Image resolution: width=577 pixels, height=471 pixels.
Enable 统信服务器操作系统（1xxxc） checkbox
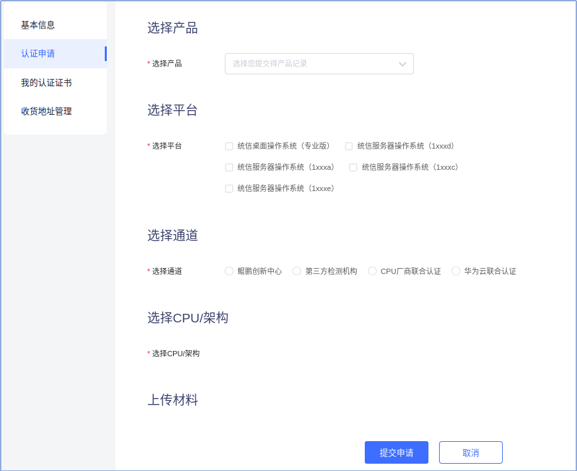[353, 167]
